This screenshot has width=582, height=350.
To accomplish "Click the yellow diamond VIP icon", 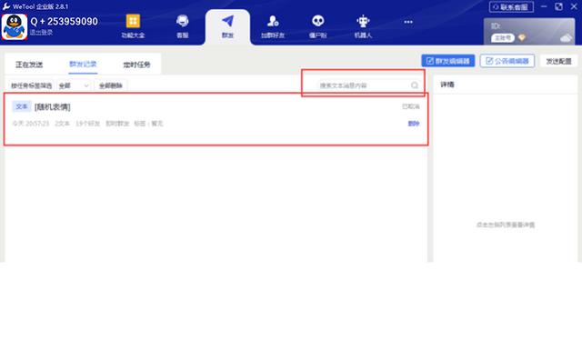I will click(522, 37).
